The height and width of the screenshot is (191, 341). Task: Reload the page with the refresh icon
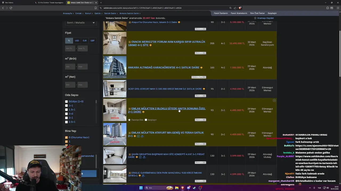[x=11, y=8]
